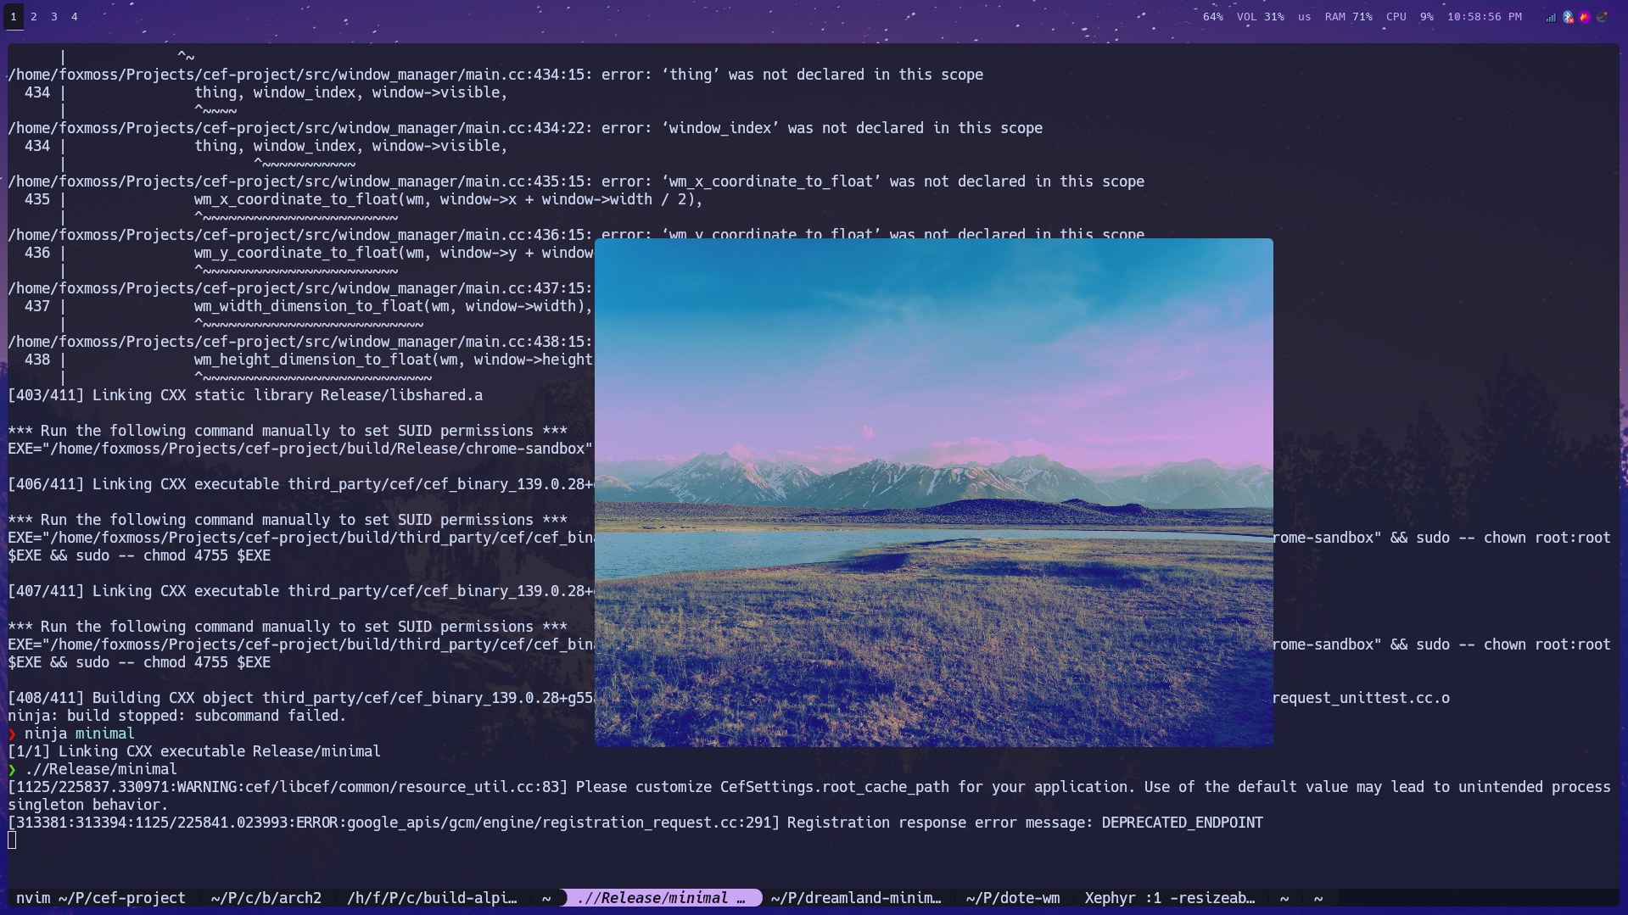Screen dimensions: 1628x915
Task: Open the Xephyr :1 -resizeab… tab
Action: tap(1169, 898)
